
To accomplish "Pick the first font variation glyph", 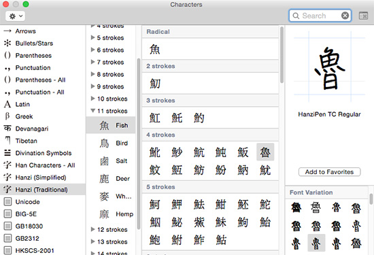I will 296,207.
